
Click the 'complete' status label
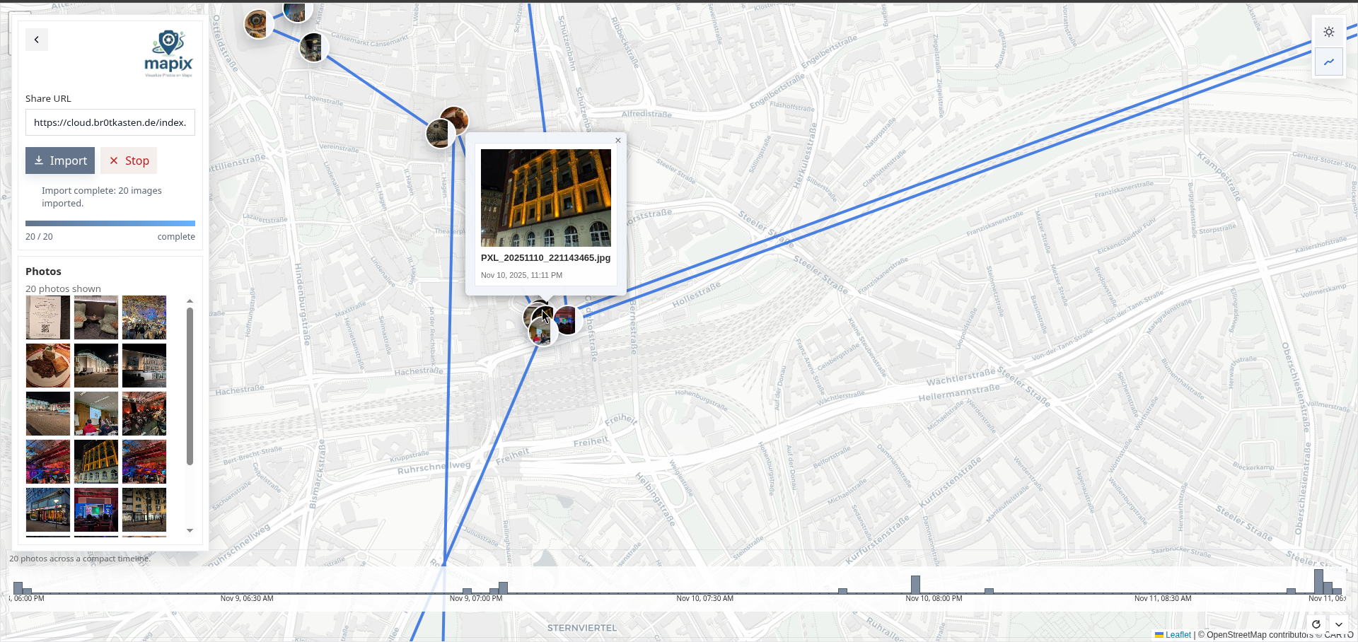coord(176,237)
